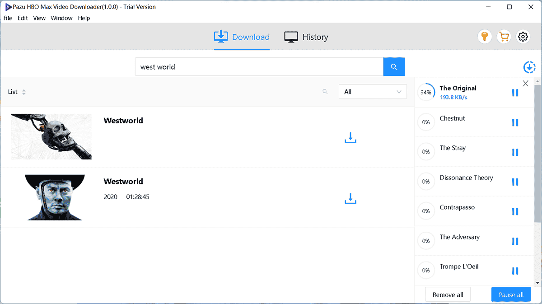Pause The Original download
The width and height of the screenshot is (542, 304).
(x=515, y=93)
